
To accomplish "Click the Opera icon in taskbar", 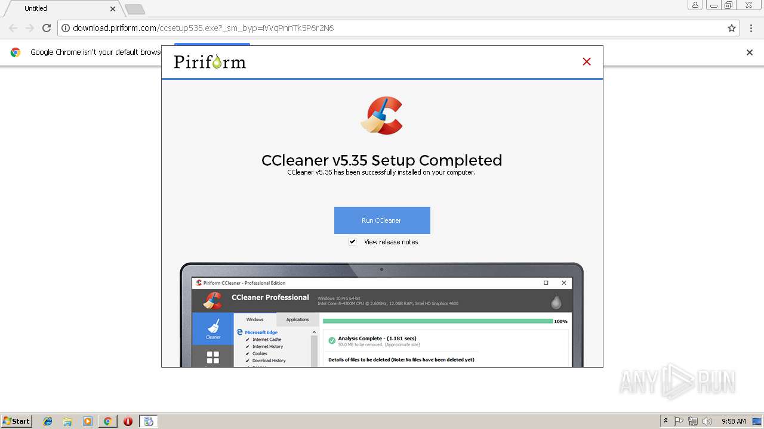I will [128, 421].
